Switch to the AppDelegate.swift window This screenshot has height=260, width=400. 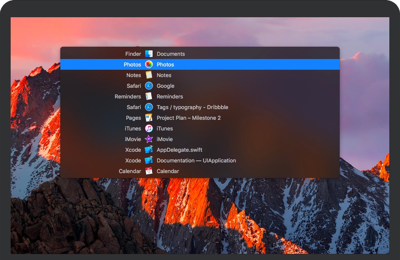[179, 150]
